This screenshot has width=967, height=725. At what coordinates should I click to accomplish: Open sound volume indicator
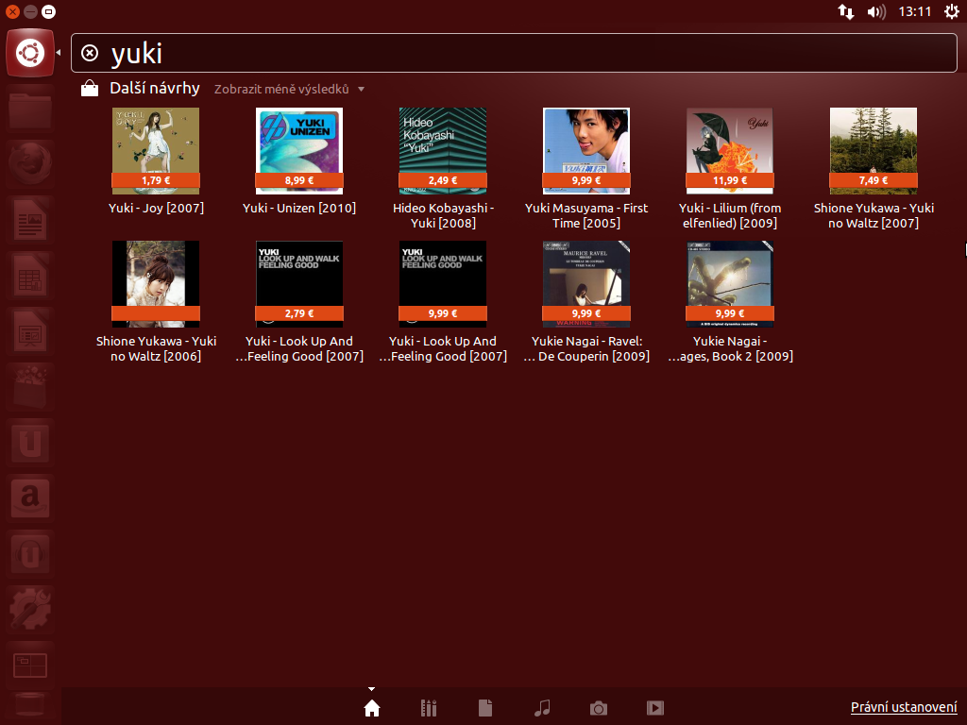pyautogui.click(x=875, y=11)
